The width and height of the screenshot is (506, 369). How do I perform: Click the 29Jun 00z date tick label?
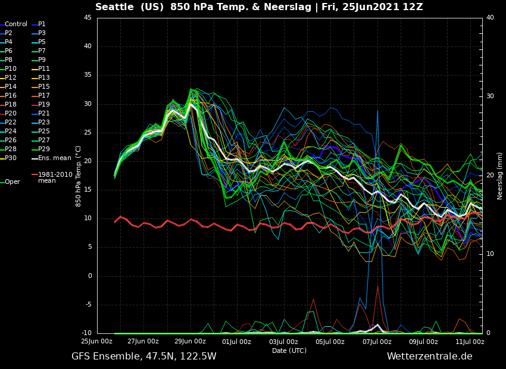point(190,342)
